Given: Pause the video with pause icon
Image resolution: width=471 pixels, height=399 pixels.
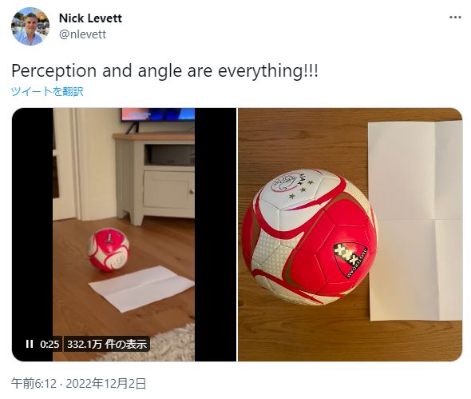Looking at the screenshot, I should tap(30, 344).
